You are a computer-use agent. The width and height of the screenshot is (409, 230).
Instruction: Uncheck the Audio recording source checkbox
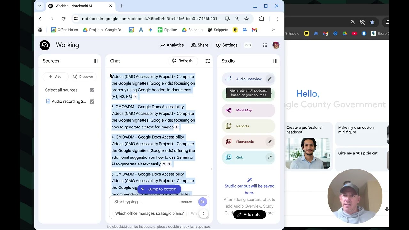92,101
